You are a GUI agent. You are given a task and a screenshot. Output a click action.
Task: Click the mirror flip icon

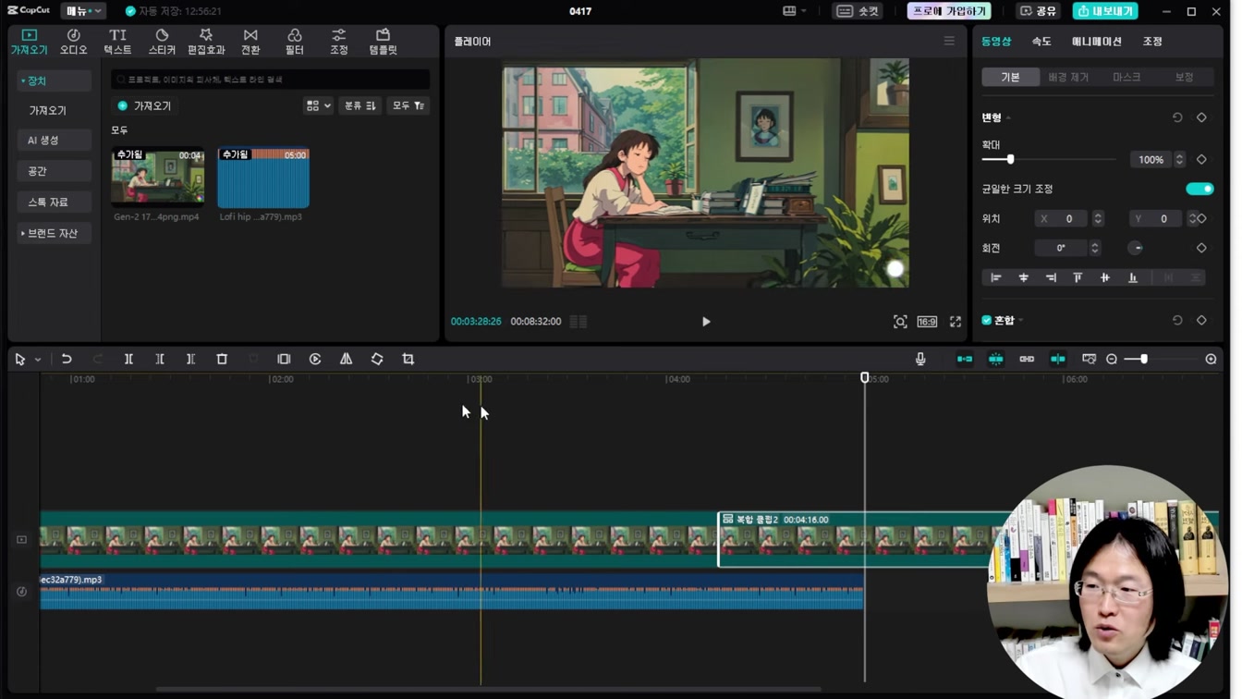click(x=346, y=359)
